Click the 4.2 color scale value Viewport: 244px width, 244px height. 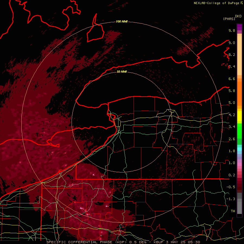pyautogui.click(x=232, y=115)
